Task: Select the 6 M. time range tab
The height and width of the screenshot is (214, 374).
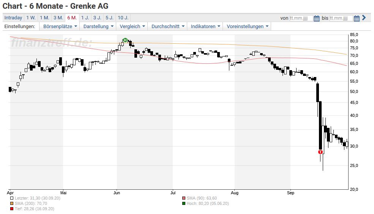Action: [72, 17]
